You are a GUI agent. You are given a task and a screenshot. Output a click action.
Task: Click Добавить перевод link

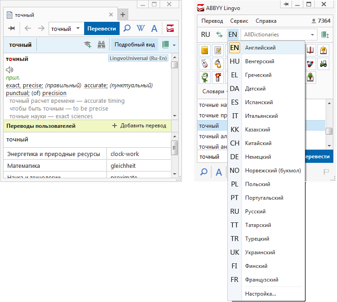click(x=139, y=126)
